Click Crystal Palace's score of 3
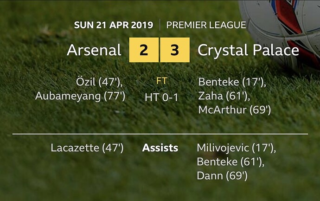The height and width of the screenshot is (201, 320). (175, 50)
